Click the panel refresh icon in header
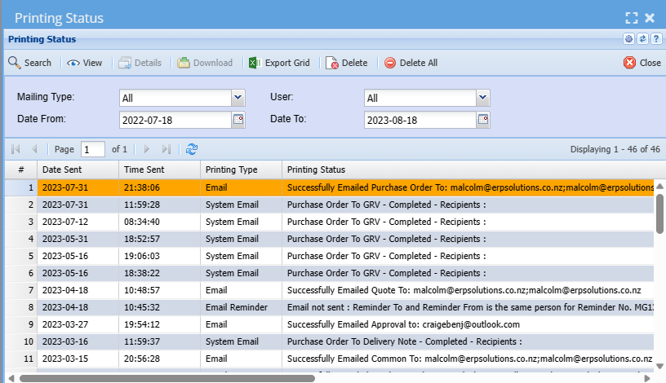666x383 pixels. tap(642, 39)
